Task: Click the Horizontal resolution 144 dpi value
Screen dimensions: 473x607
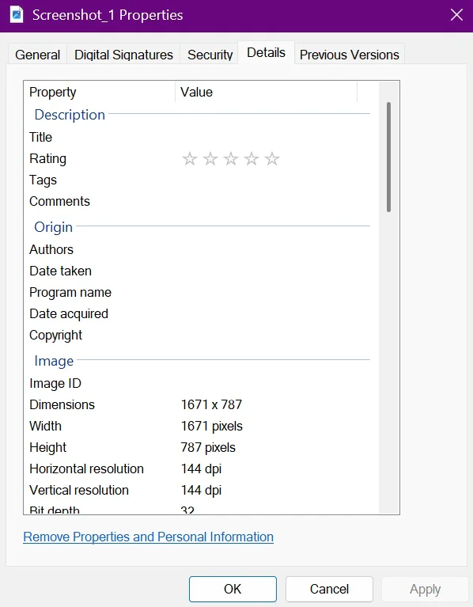Action: tap(201, 469)
